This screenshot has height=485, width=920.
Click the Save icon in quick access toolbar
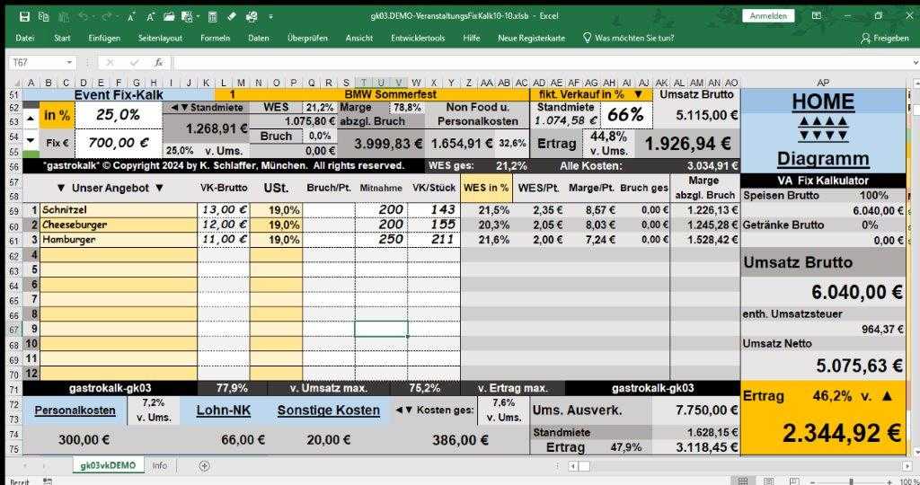[24, 16]
